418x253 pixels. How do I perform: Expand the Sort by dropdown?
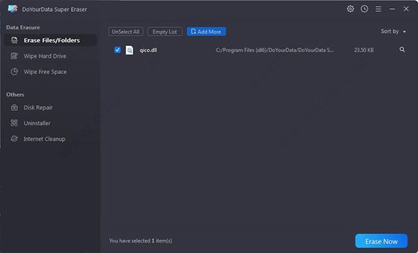pos(393,31)
